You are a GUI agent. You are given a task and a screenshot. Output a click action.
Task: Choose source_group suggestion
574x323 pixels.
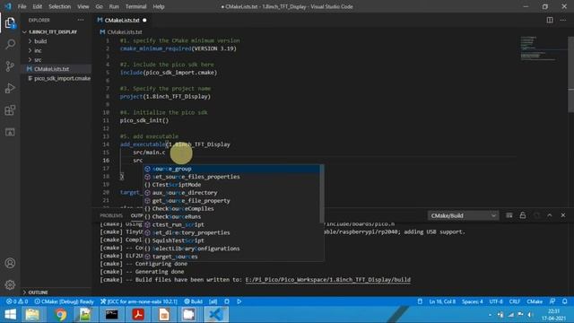pyautogui.click(x=231, y=169)
